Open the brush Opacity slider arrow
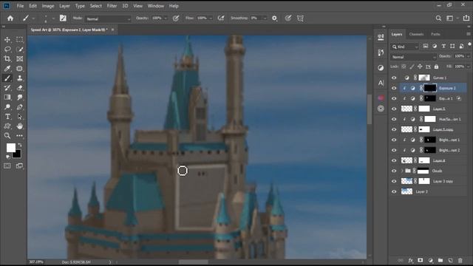473x266 pixels. (166, 18)
